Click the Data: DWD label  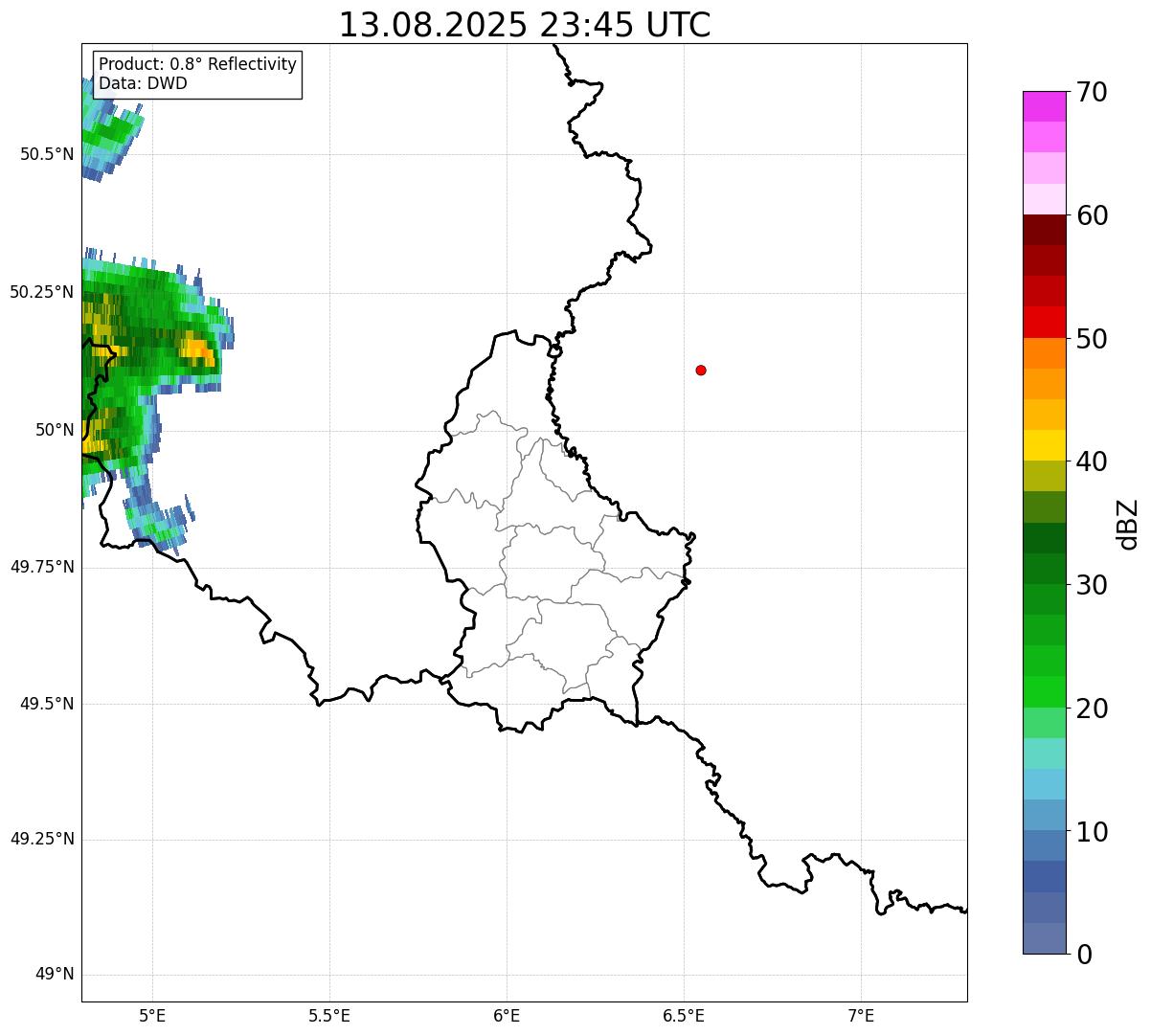point(144,83)
